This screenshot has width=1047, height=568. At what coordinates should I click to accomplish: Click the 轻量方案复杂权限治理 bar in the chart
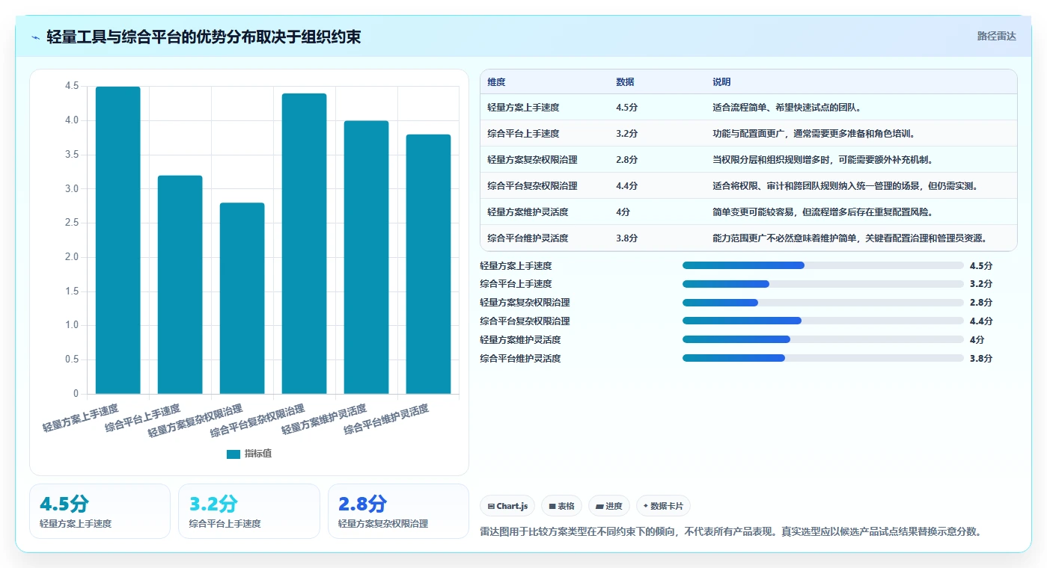(242, 298)
